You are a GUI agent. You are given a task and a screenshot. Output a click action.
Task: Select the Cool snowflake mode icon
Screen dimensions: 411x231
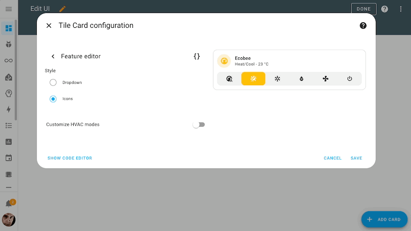(x=277, y=79)
